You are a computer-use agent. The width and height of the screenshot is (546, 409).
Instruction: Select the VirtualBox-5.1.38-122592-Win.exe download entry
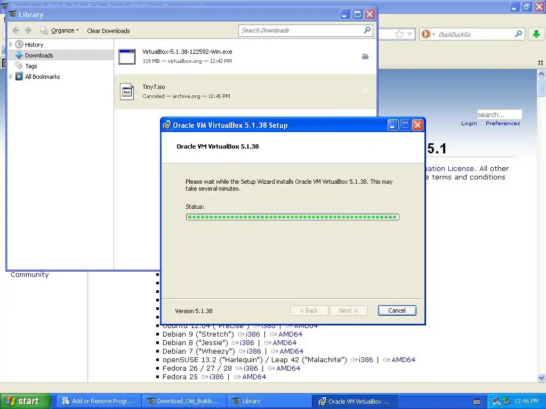pyautogui.click(x=245, y=56)
